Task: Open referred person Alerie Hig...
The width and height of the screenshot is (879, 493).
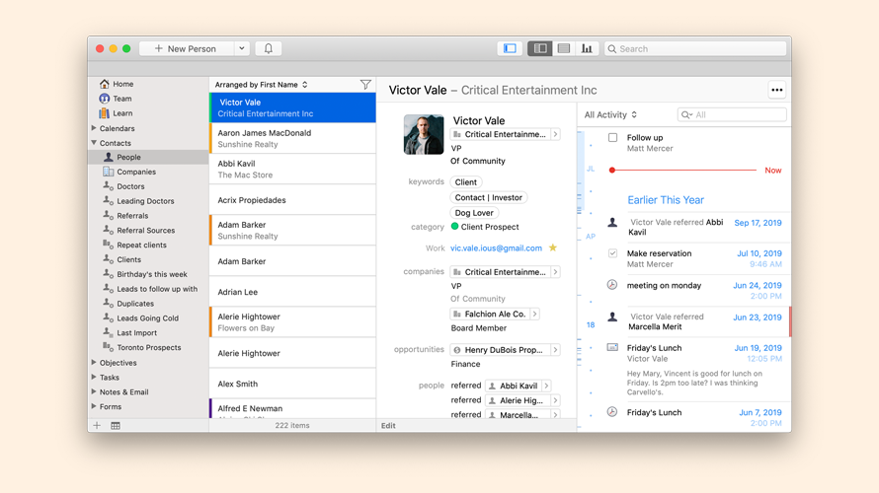Action: tap(521, 400)
